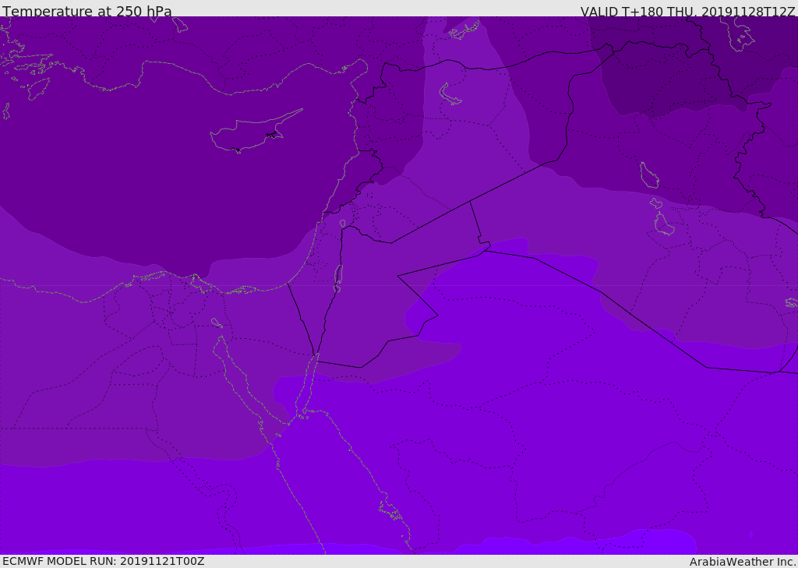Click the VALID T+180 timestamp text
The width and height of the screenshot is (798, 568).
687,11
